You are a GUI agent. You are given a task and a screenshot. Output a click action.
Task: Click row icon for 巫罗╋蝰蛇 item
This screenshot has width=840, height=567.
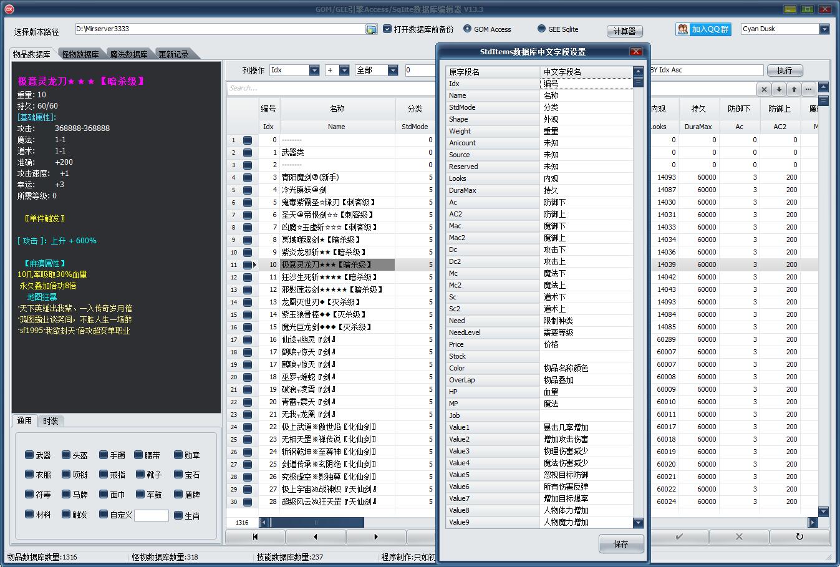click(248, 377)
